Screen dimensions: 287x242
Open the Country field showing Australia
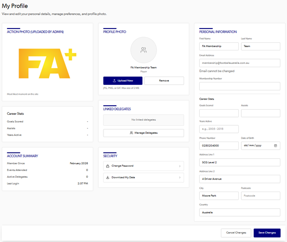pyautogui.click(x=239, y=212)
